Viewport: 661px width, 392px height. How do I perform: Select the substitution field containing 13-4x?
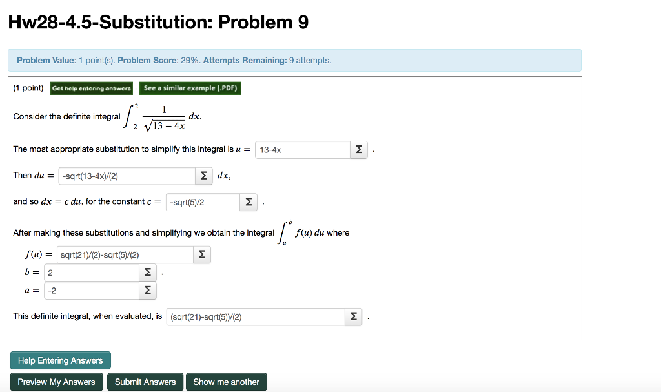coord(302,150)
